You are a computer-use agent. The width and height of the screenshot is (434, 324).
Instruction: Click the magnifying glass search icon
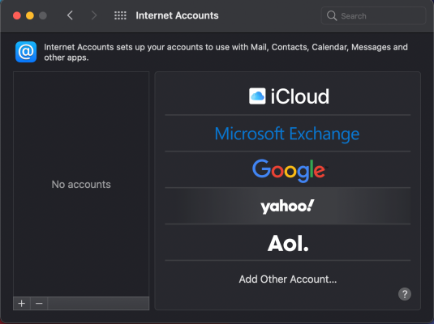pos(332,15)
